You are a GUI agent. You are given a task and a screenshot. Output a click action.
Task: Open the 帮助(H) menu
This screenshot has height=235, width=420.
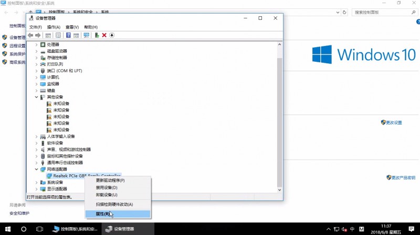pos(91,27)
